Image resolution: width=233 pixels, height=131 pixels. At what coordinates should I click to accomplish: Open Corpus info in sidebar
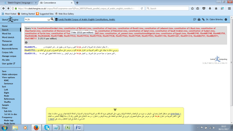pos(7,53)
